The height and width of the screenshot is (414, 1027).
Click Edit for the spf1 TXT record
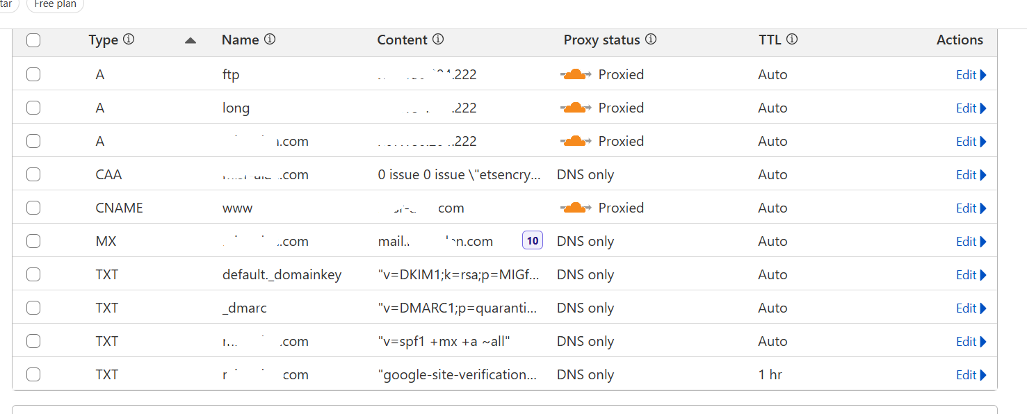(971, 342)
